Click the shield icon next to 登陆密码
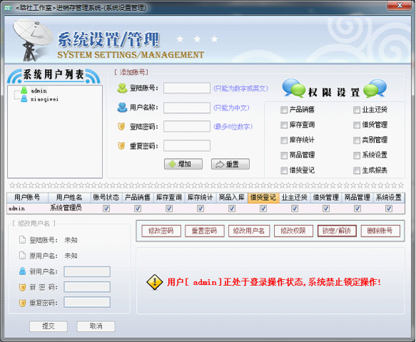The height and width of the screenshot is (342, 416). pos(121,126)
